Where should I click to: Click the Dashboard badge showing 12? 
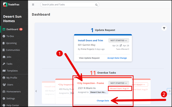21,29
